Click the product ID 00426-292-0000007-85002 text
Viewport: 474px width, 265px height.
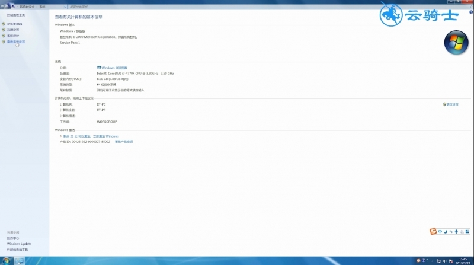pyautogui.click(x=85, y=142)
